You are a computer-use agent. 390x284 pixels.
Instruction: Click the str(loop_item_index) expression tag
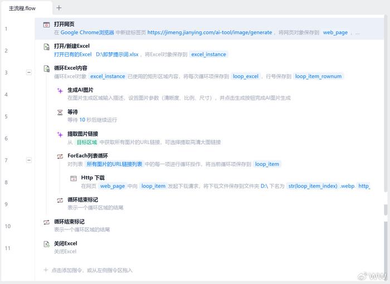[x=313, y=186]
